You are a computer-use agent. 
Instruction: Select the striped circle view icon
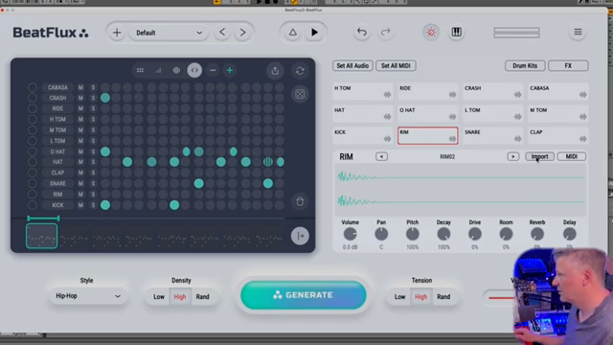click(x=176, y=70)
